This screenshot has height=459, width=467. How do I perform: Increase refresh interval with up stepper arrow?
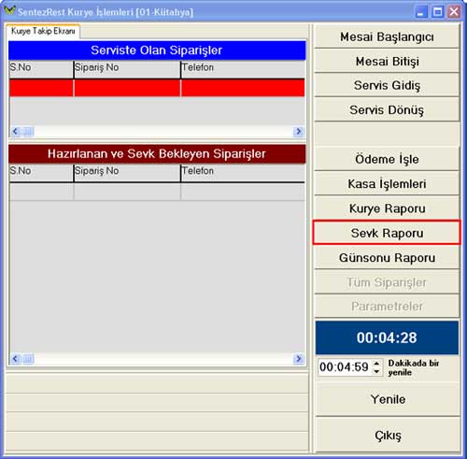click(376, 364)
